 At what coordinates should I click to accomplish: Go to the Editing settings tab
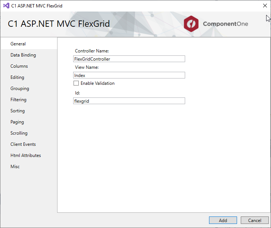click(x=17, y=77)
